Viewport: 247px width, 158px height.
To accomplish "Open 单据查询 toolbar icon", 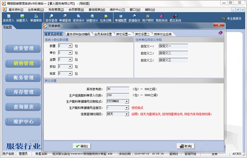I will coord(65,18).
